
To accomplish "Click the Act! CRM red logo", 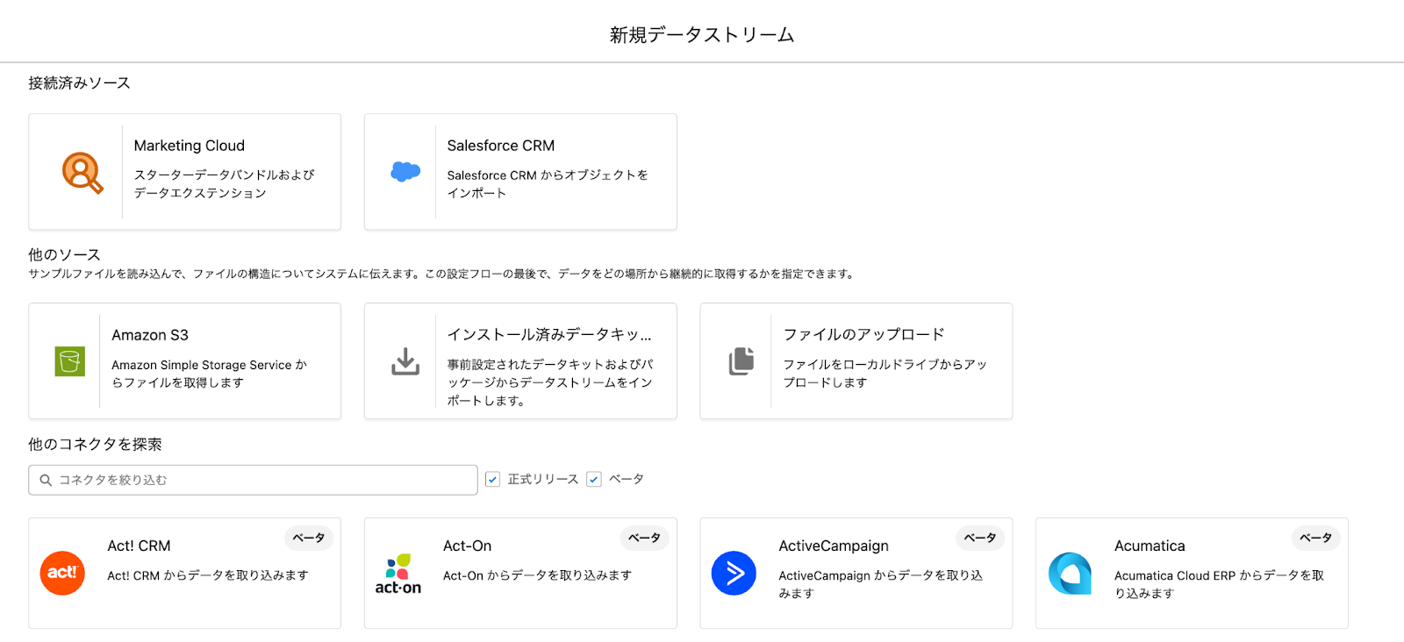I will click(x=62, y=573).
